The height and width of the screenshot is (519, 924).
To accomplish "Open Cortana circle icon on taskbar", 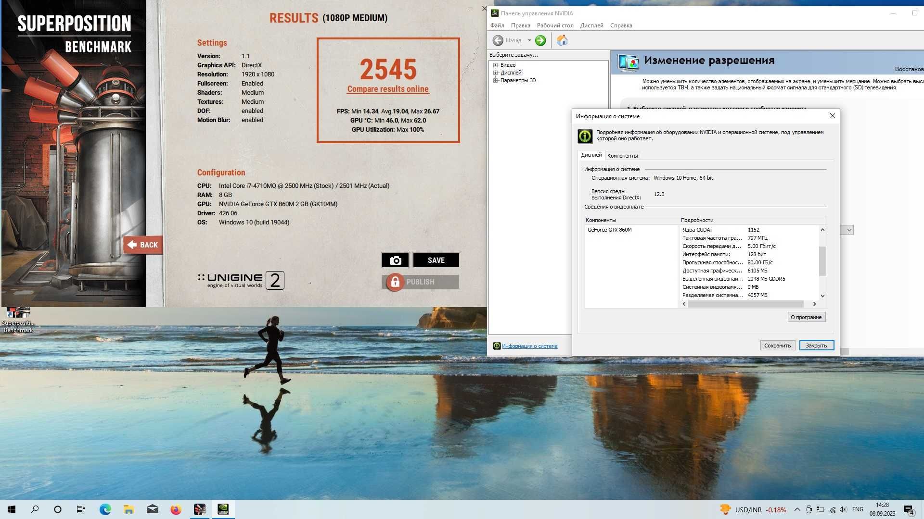I will (58, 509).
